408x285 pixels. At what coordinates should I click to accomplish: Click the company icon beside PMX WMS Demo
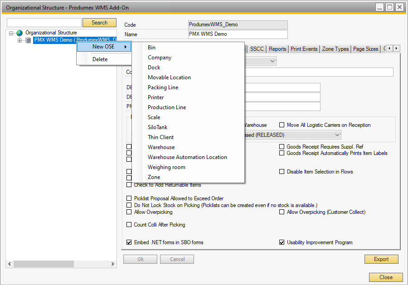coord(28,40)
